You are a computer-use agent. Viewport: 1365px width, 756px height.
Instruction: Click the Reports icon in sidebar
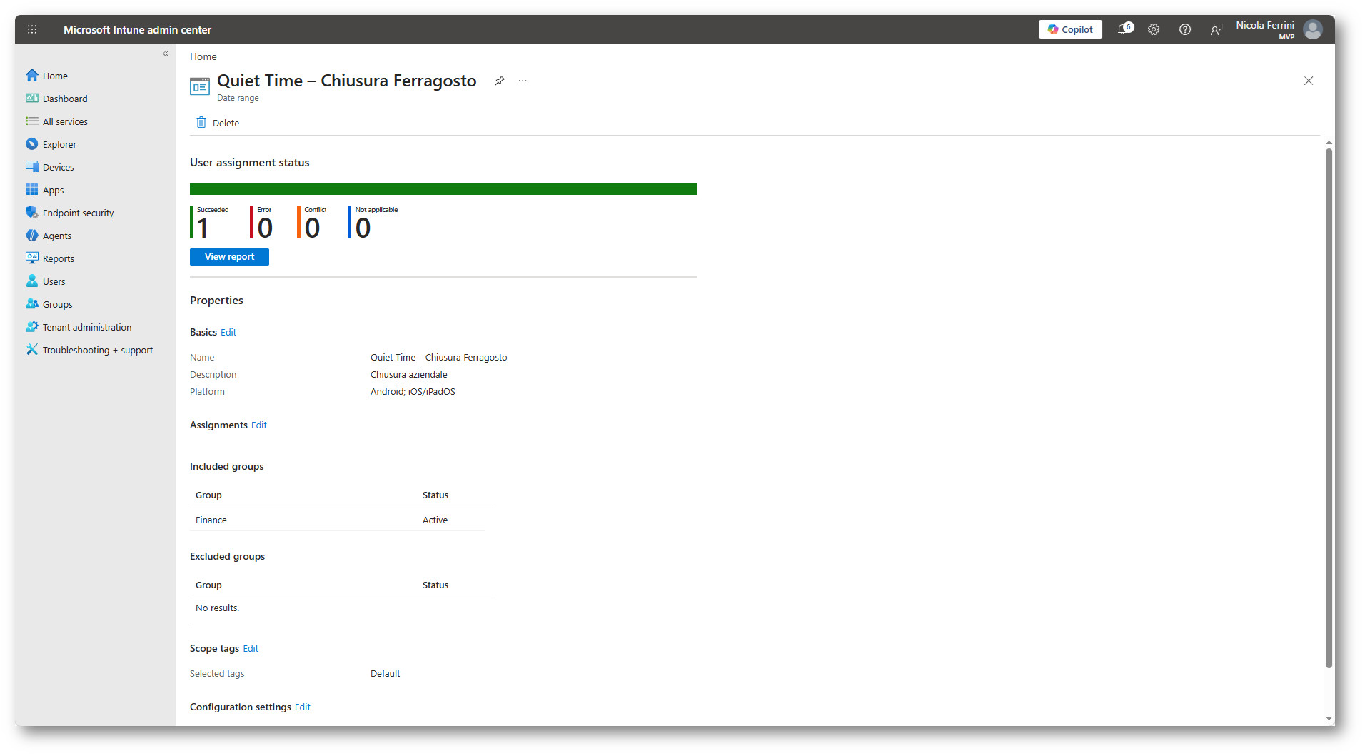point(32,258)
